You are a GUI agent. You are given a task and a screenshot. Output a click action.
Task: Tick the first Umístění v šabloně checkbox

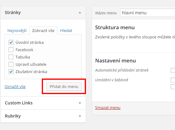point(173,80)
